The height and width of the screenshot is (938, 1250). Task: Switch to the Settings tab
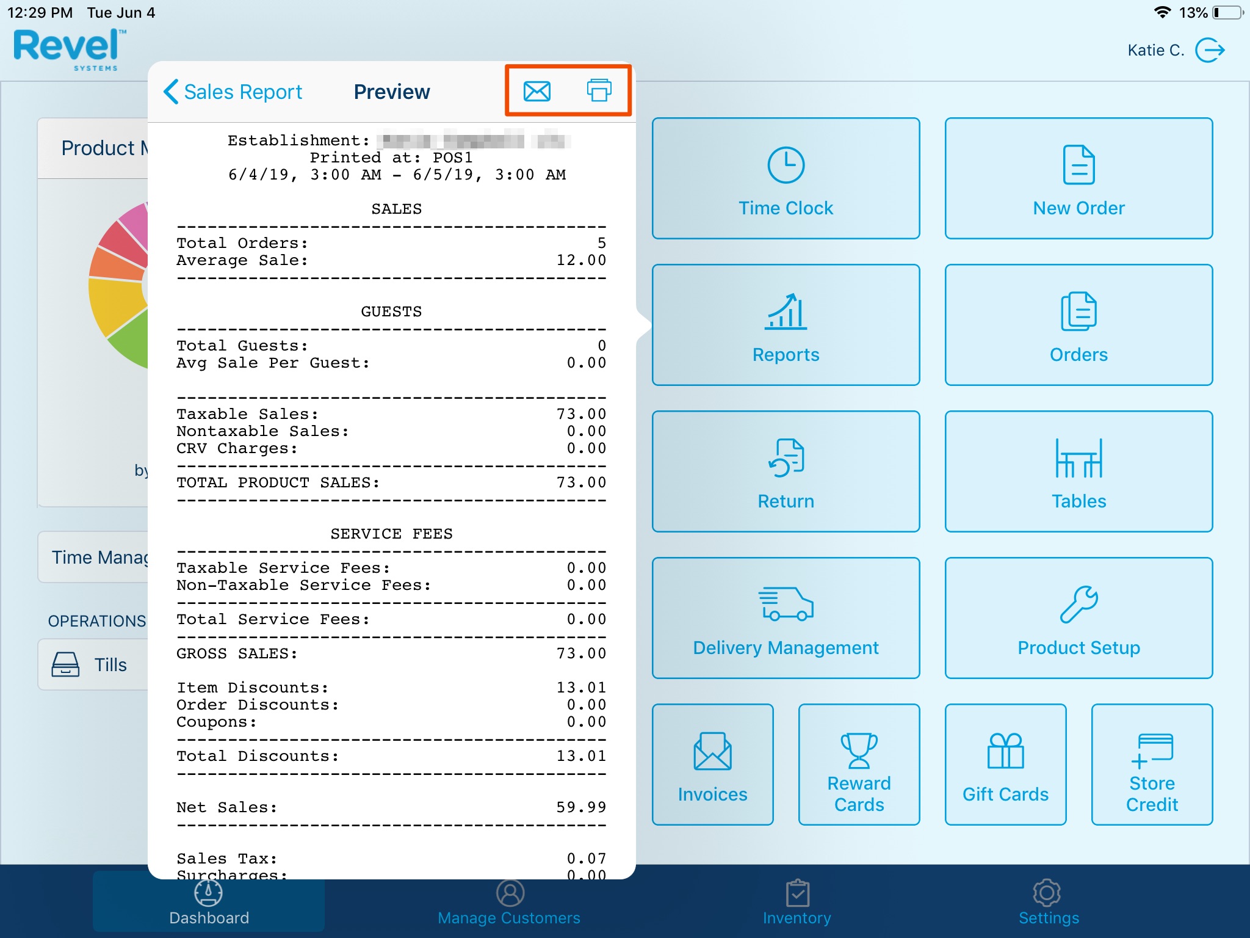1048,903
